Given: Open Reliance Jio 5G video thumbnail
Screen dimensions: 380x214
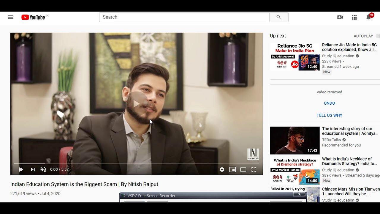Looking at the screenshot, I should pos(295,56).
